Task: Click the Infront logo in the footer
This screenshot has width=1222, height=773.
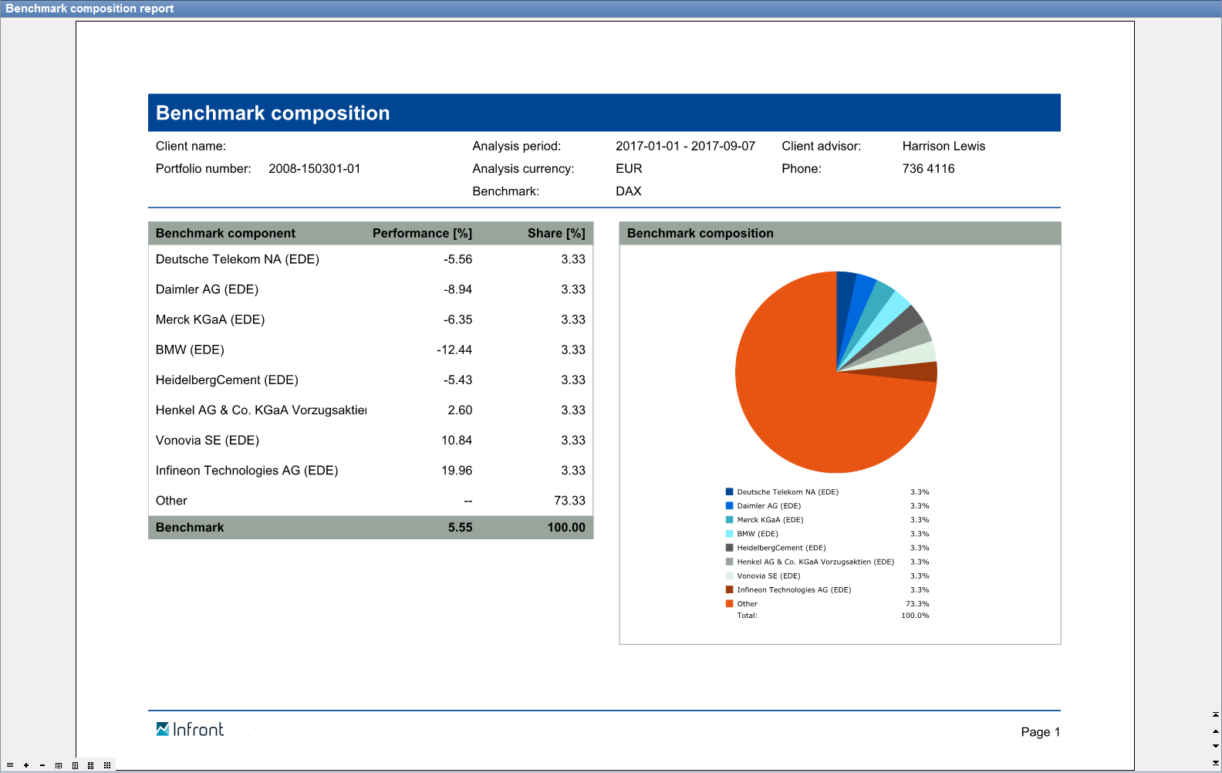Action: coord(191,729)
